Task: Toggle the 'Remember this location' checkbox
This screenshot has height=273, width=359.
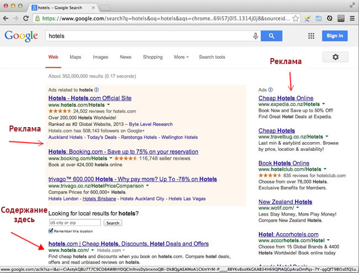Action: (x=51, y=230)
